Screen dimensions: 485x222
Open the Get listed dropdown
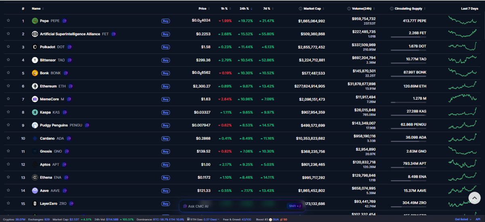[463, 220]
